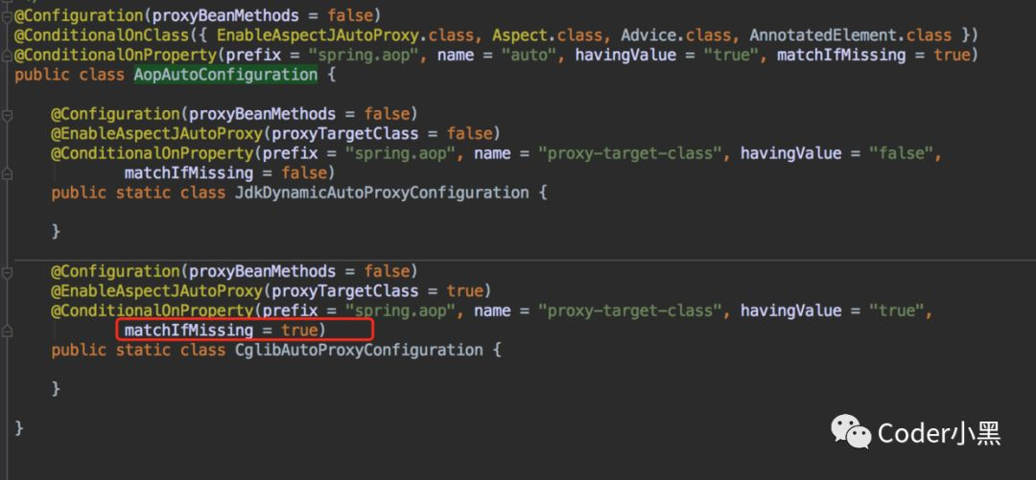Click "proxy-target-class" on the havingValue = "false" line
Screen dimensions: 1036x480
pyautogui.click(x=629, y=153)
